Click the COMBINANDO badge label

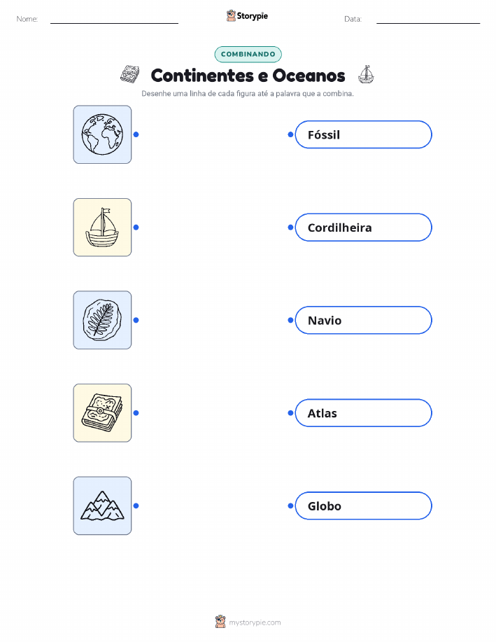248,54
